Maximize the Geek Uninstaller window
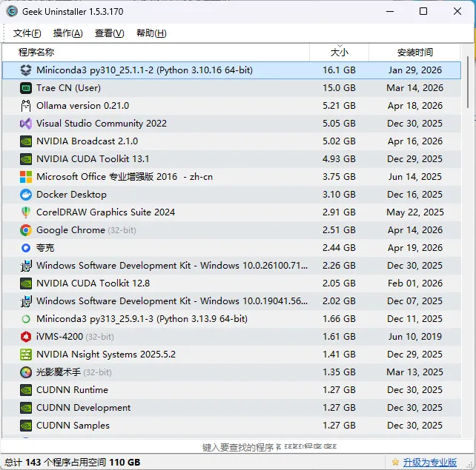 pyautogui.click(x=423, y=12)
